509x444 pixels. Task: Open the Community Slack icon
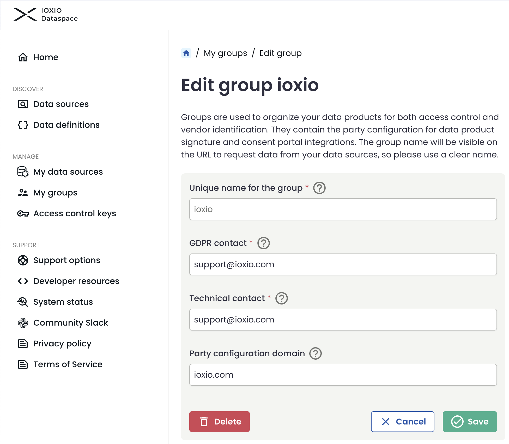click(23, 323)
